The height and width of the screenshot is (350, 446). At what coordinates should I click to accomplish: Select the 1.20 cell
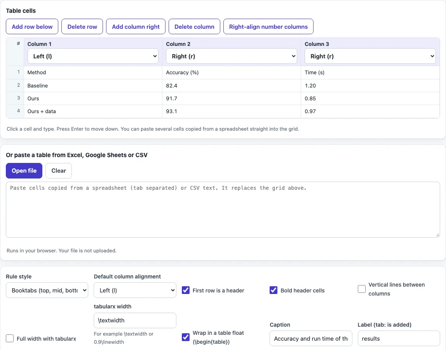pyautogui.click(x=370, y=86)
